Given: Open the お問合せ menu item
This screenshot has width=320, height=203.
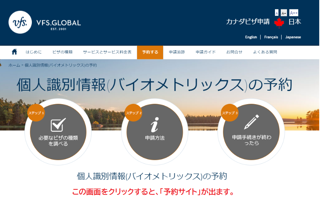Looking at the screenshot, I should 234,52.
